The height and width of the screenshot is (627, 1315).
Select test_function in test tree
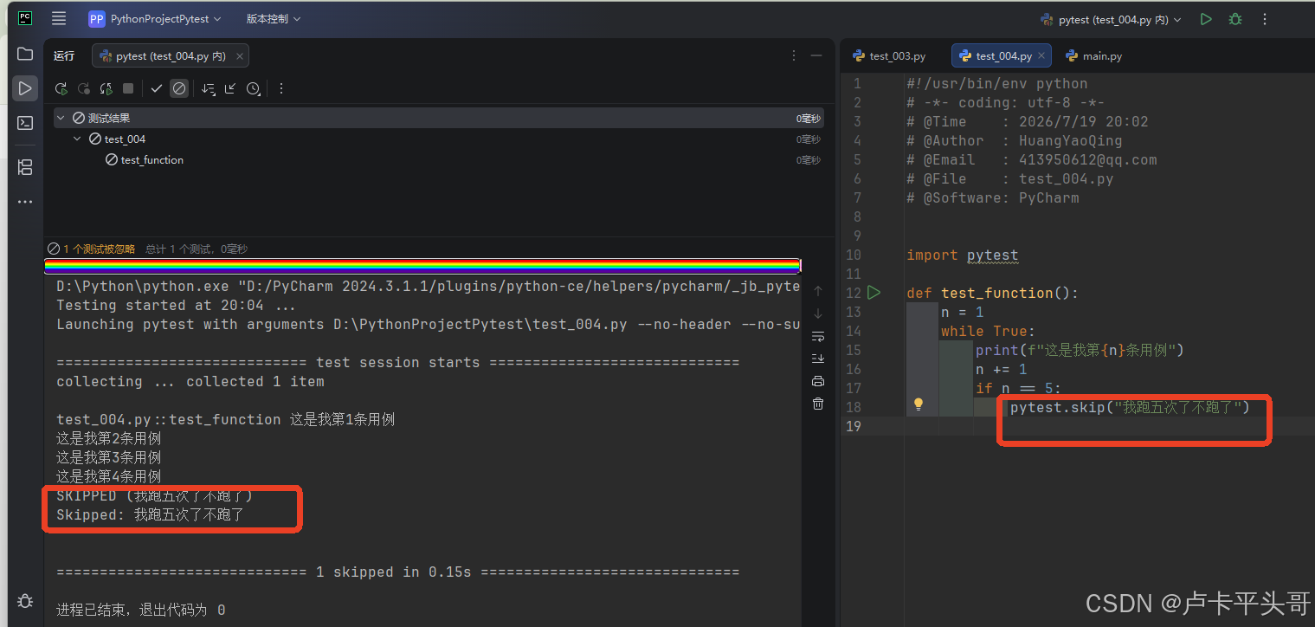tap(152, 159)
